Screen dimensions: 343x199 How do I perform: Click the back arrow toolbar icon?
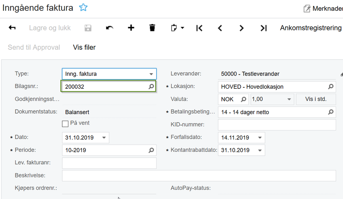12,28
